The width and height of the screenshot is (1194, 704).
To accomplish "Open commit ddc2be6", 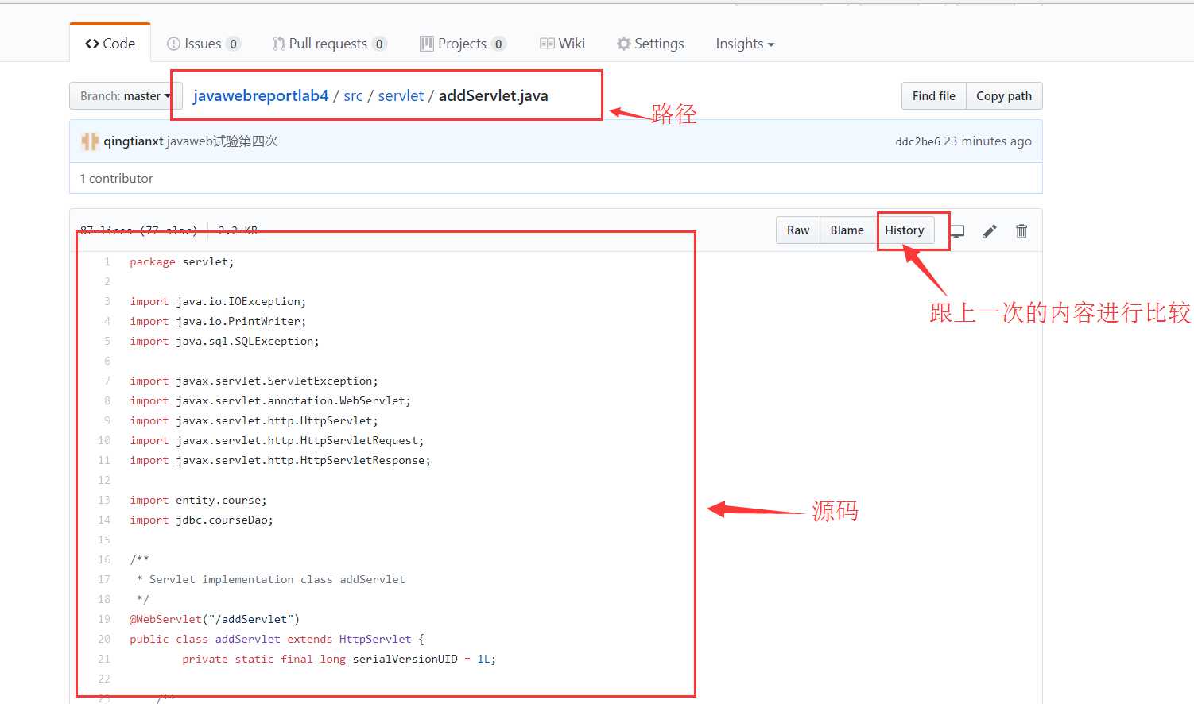I will (917, 141).
